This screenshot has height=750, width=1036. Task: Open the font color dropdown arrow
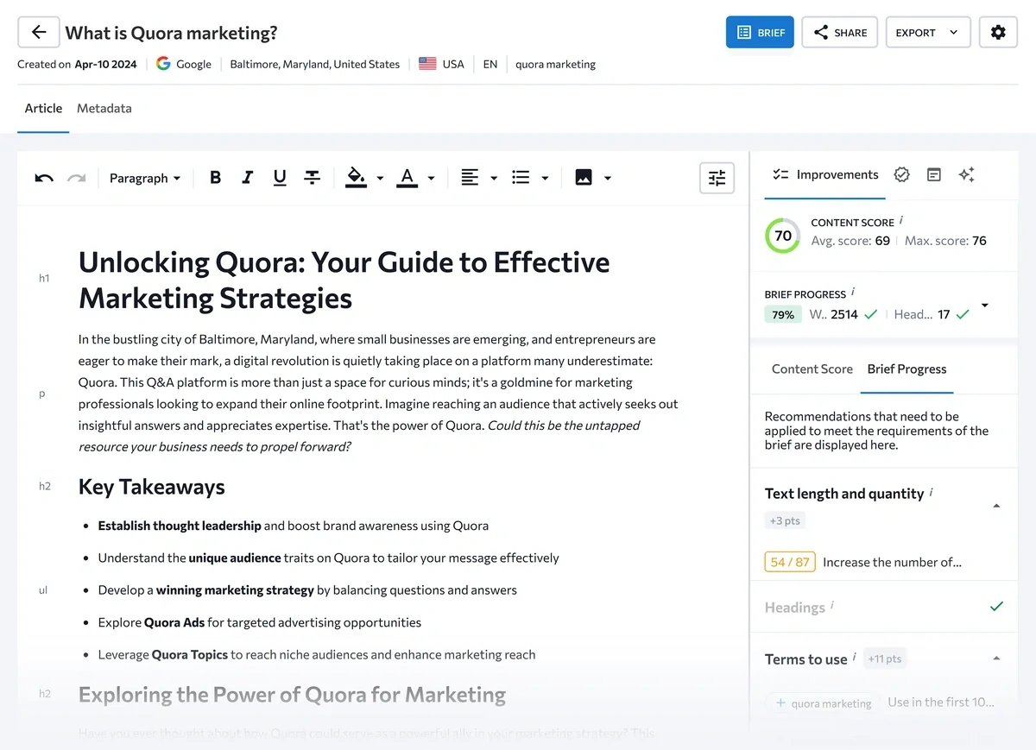431,179
